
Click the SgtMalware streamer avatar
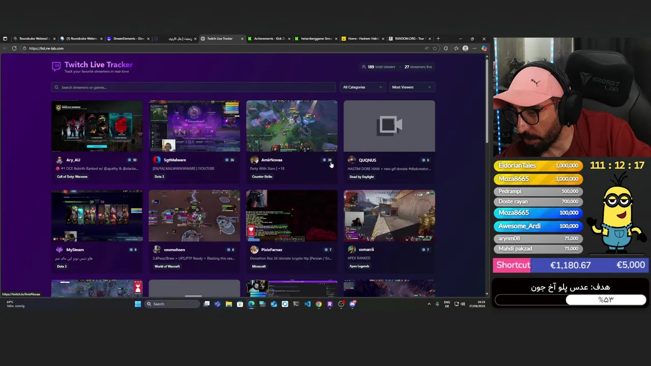click(x=157, y=160)
